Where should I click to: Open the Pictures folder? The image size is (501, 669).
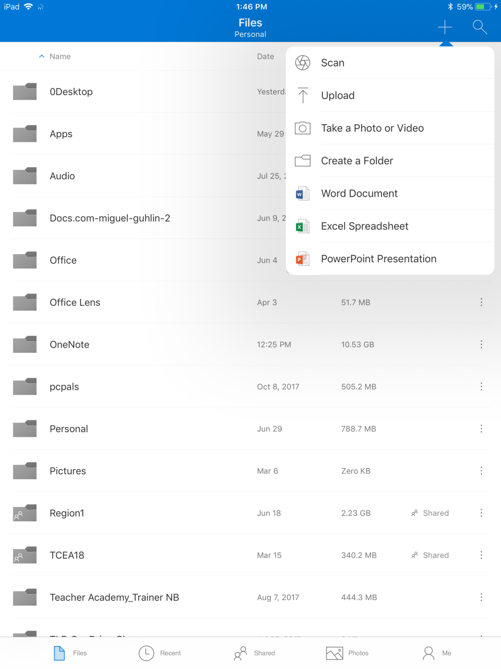point(67,471)
